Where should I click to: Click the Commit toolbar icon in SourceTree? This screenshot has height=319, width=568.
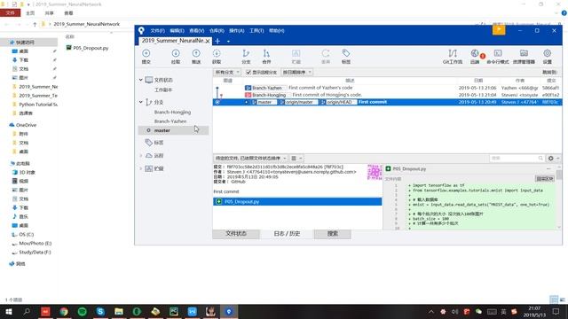click(x=146, y=57)
